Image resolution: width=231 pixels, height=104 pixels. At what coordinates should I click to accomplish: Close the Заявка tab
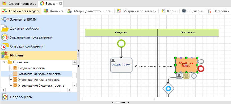coord(61,4)
